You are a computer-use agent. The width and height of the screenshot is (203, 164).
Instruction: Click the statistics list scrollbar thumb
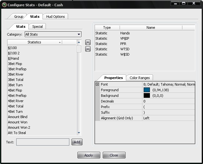pos(79,49)
